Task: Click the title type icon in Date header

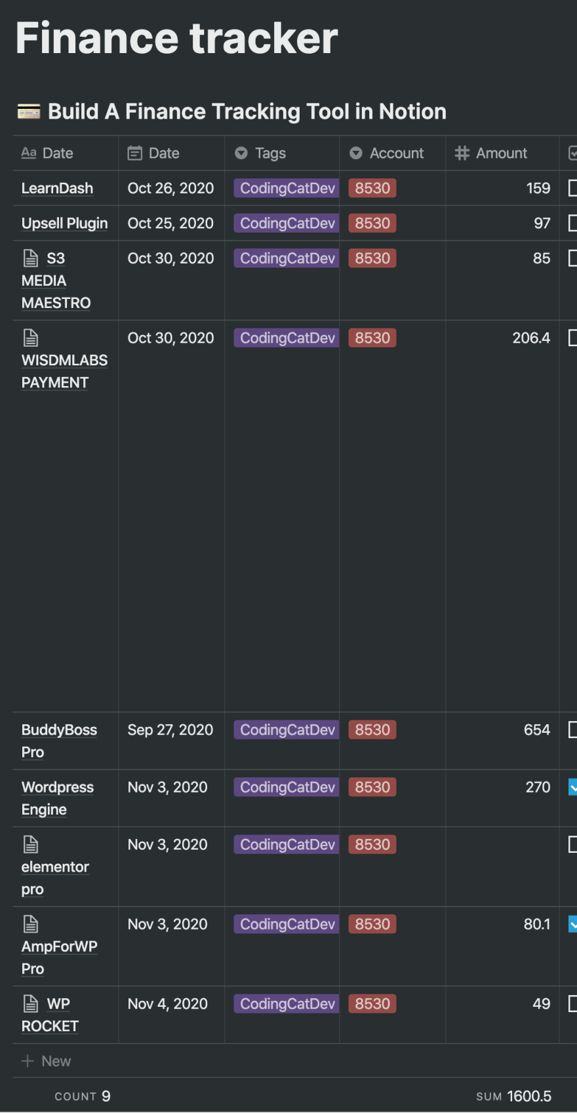Action: tap(29, 153)
